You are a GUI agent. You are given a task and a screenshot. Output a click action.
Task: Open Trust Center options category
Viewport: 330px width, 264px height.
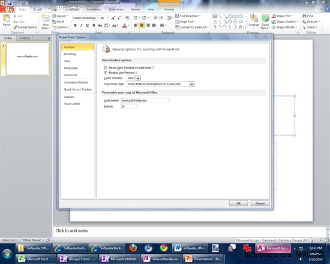(x=77, y=104)
